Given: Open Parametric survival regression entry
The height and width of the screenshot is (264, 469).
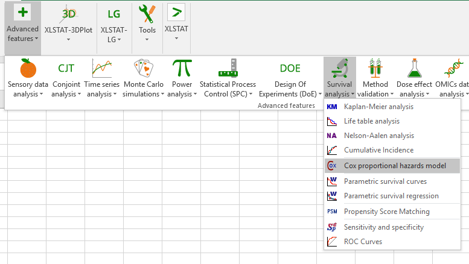Looking at the screenshot, I should [x=392, y=196].
